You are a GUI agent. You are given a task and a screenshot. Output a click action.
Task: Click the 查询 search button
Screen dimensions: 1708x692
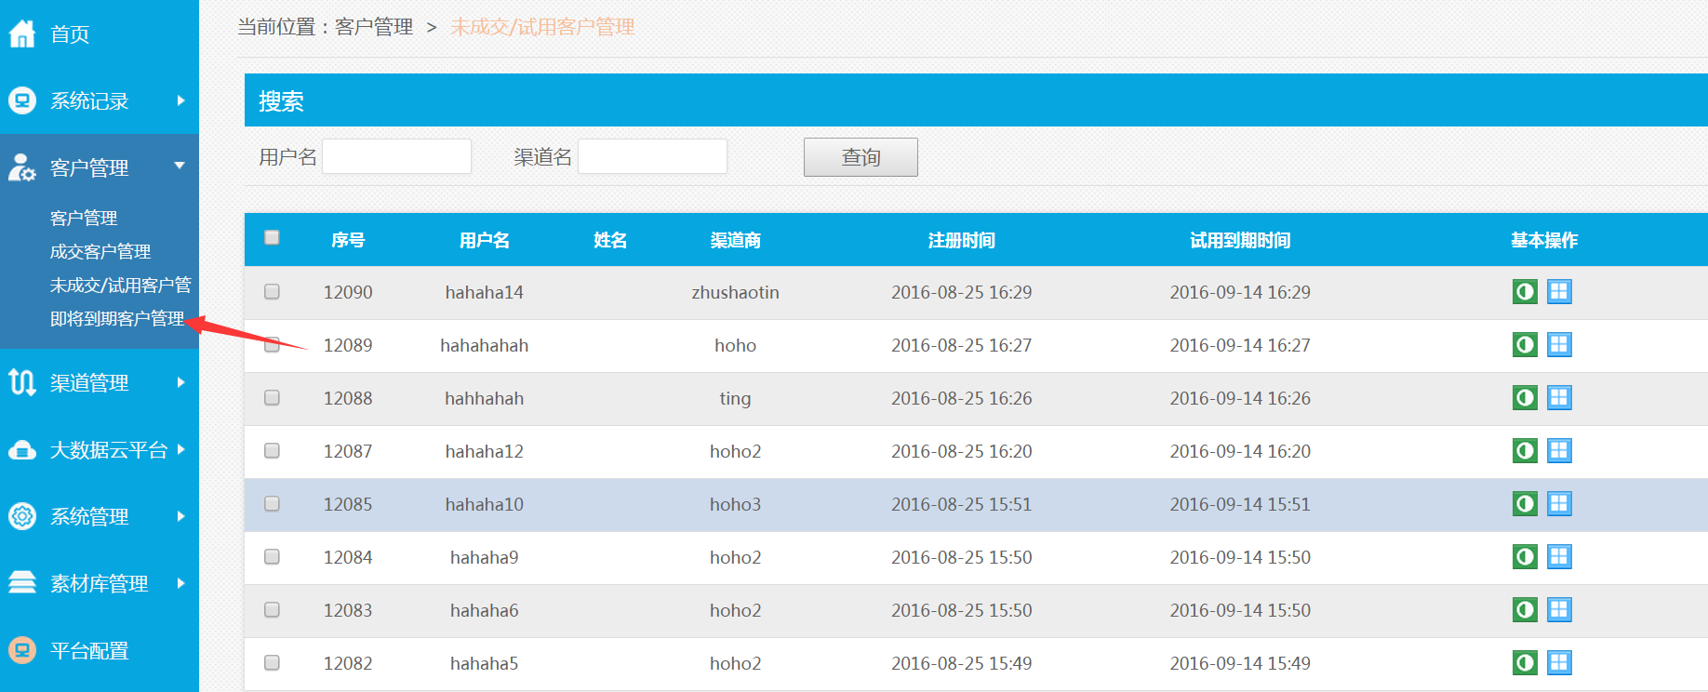coord(861,157)
